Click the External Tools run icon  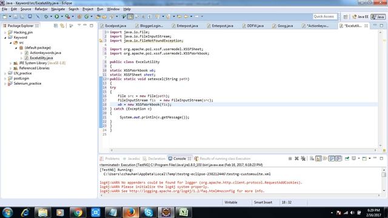click(x=67, y=16)
